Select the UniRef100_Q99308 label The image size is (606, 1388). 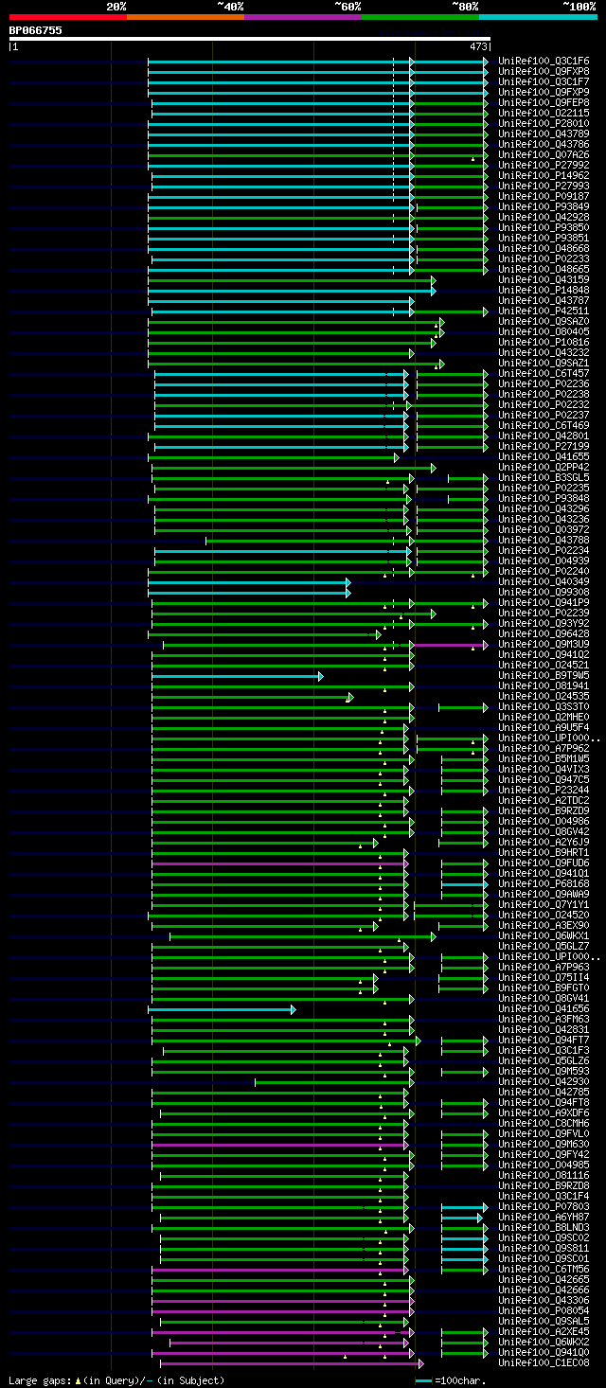[544, 592]
